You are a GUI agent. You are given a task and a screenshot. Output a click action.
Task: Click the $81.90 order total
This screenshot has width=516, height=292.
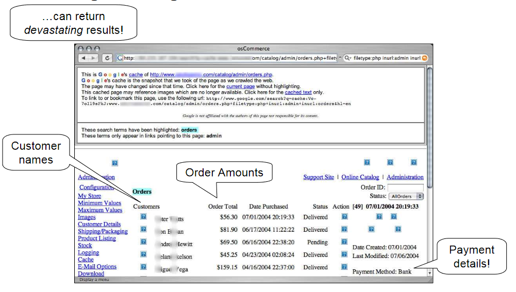pos(228,230)
